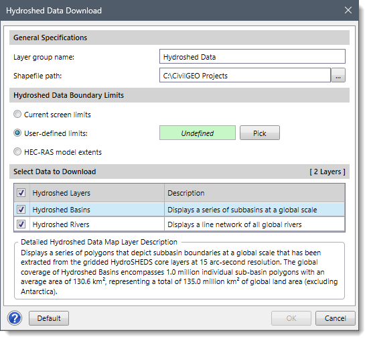This screenshot has height=341, width=369.
Task: Click the Hydroshed Data Boundary Limits header
Action: pos(179,95)
